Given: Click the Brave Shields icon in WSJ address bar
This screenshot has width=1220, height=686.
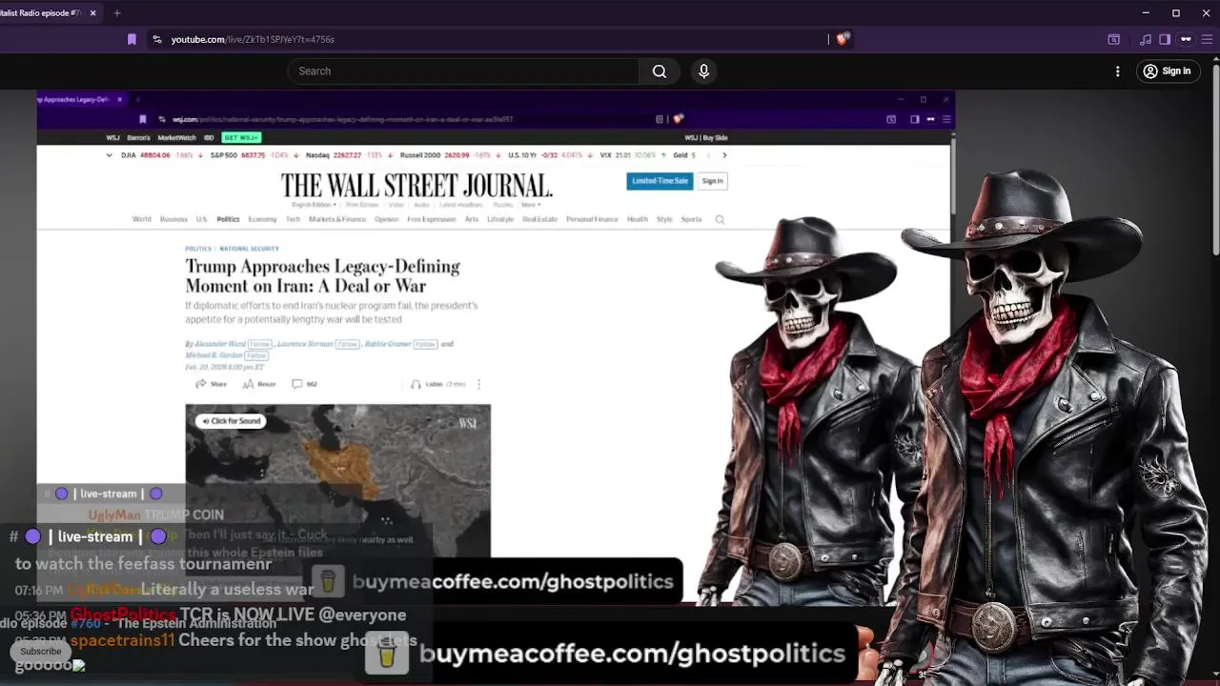Looking at the screenshot, I should [678, 119].
